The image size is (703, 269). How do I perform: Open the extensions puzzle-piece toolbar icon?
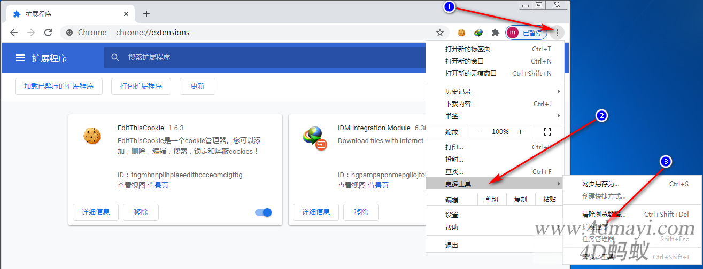[496, 33]
